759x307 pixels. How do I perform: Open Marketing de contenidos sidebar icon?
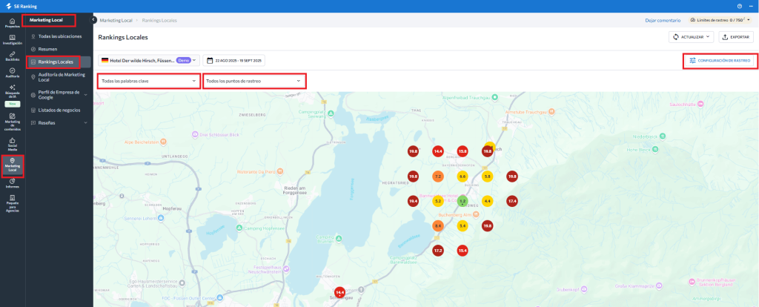point(12,120)
